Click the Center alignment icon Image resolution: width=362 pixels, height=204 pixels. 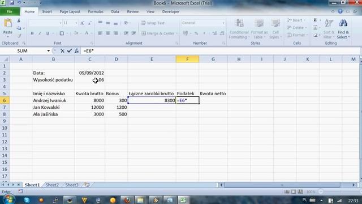[108, 33]
